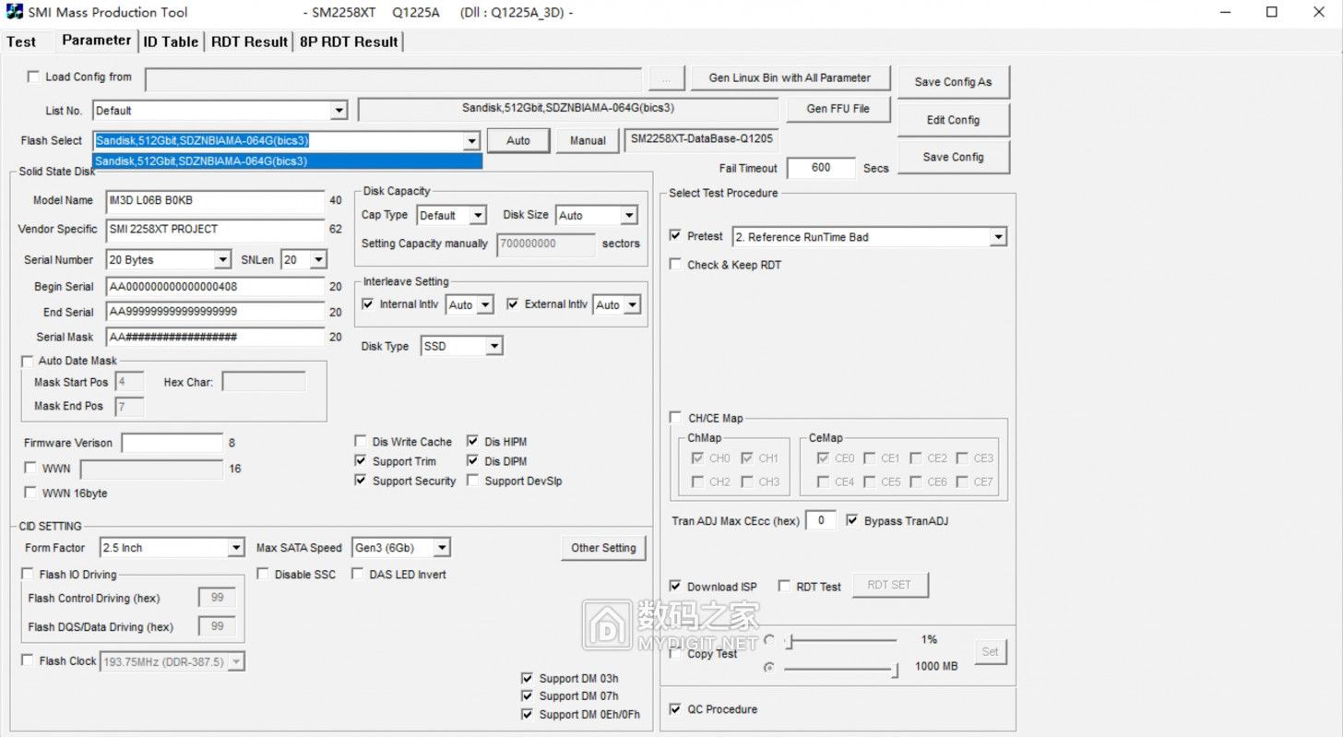Enable Check & Keep RDT

tap(676, 265)
